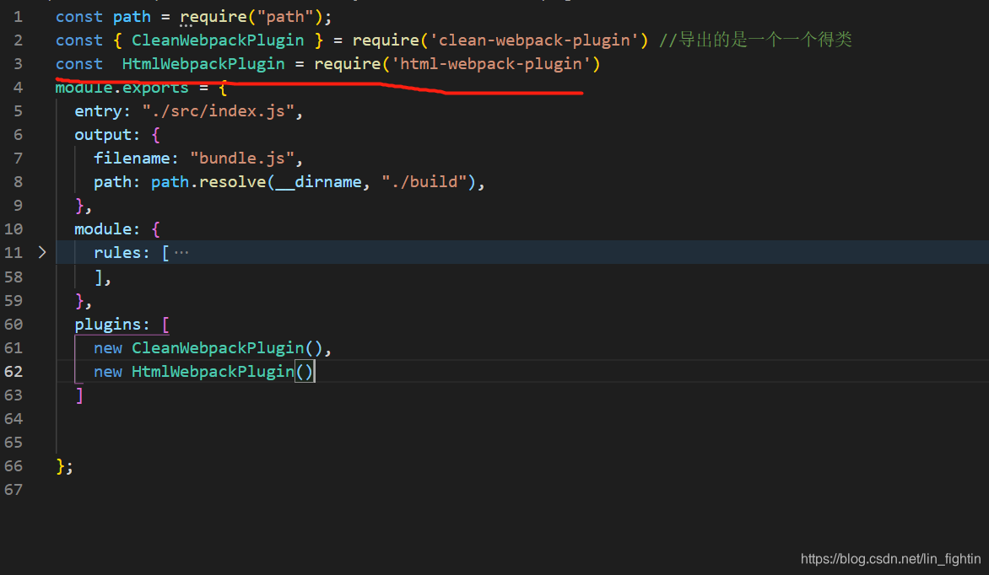This screenshot has width=989, height=575.
Task: Click line number 11 in the gutter
Action: click(x=14, y=253)
